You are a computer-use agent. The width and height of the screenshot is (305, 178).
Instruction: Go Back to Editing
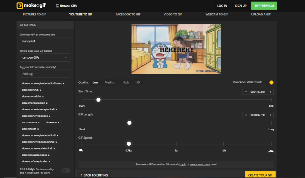click(x=94, y=175)
